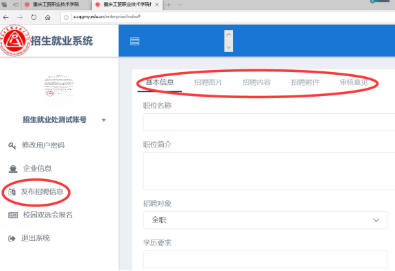The image size is (395, 271).
Task: Open the 审核意见 tab
Action: [x=354, y=82]
